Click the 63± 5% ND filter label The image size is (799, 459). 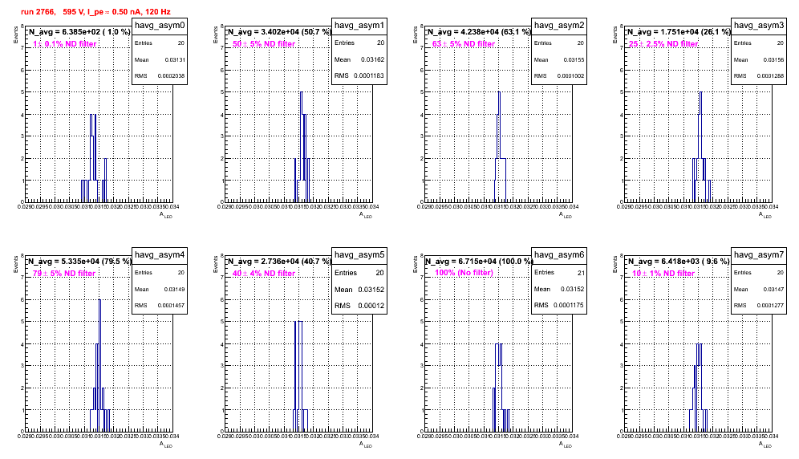point(464,44)
